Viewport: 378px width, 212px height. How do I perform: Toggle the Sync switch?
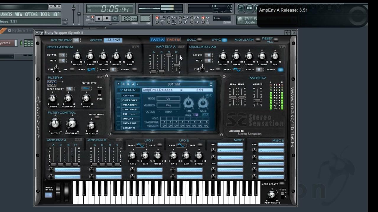click(x=224, y=40)
